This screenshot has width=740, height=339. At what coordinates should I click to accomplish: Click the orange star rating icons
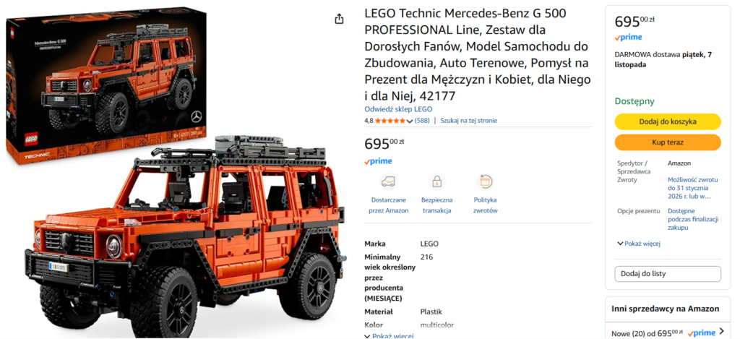(390, 121)
